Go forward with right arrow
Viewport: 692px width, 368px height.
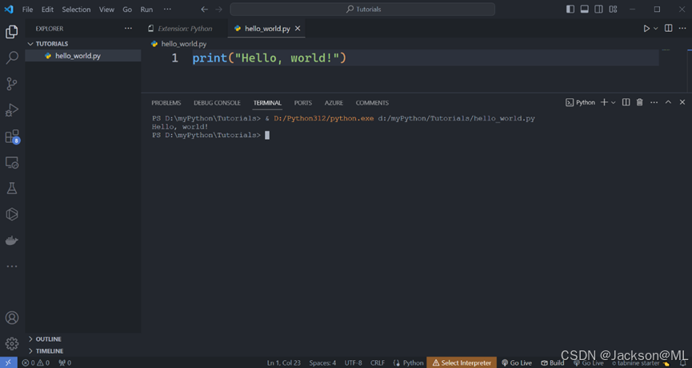pyautogui.click(x=219, y=10)
